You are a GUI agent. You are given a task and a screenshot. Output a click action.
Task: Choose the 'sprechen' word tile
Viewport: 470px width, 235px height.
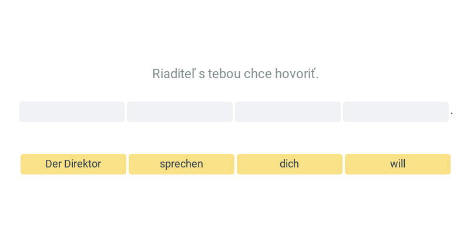[x=182, y=164]
